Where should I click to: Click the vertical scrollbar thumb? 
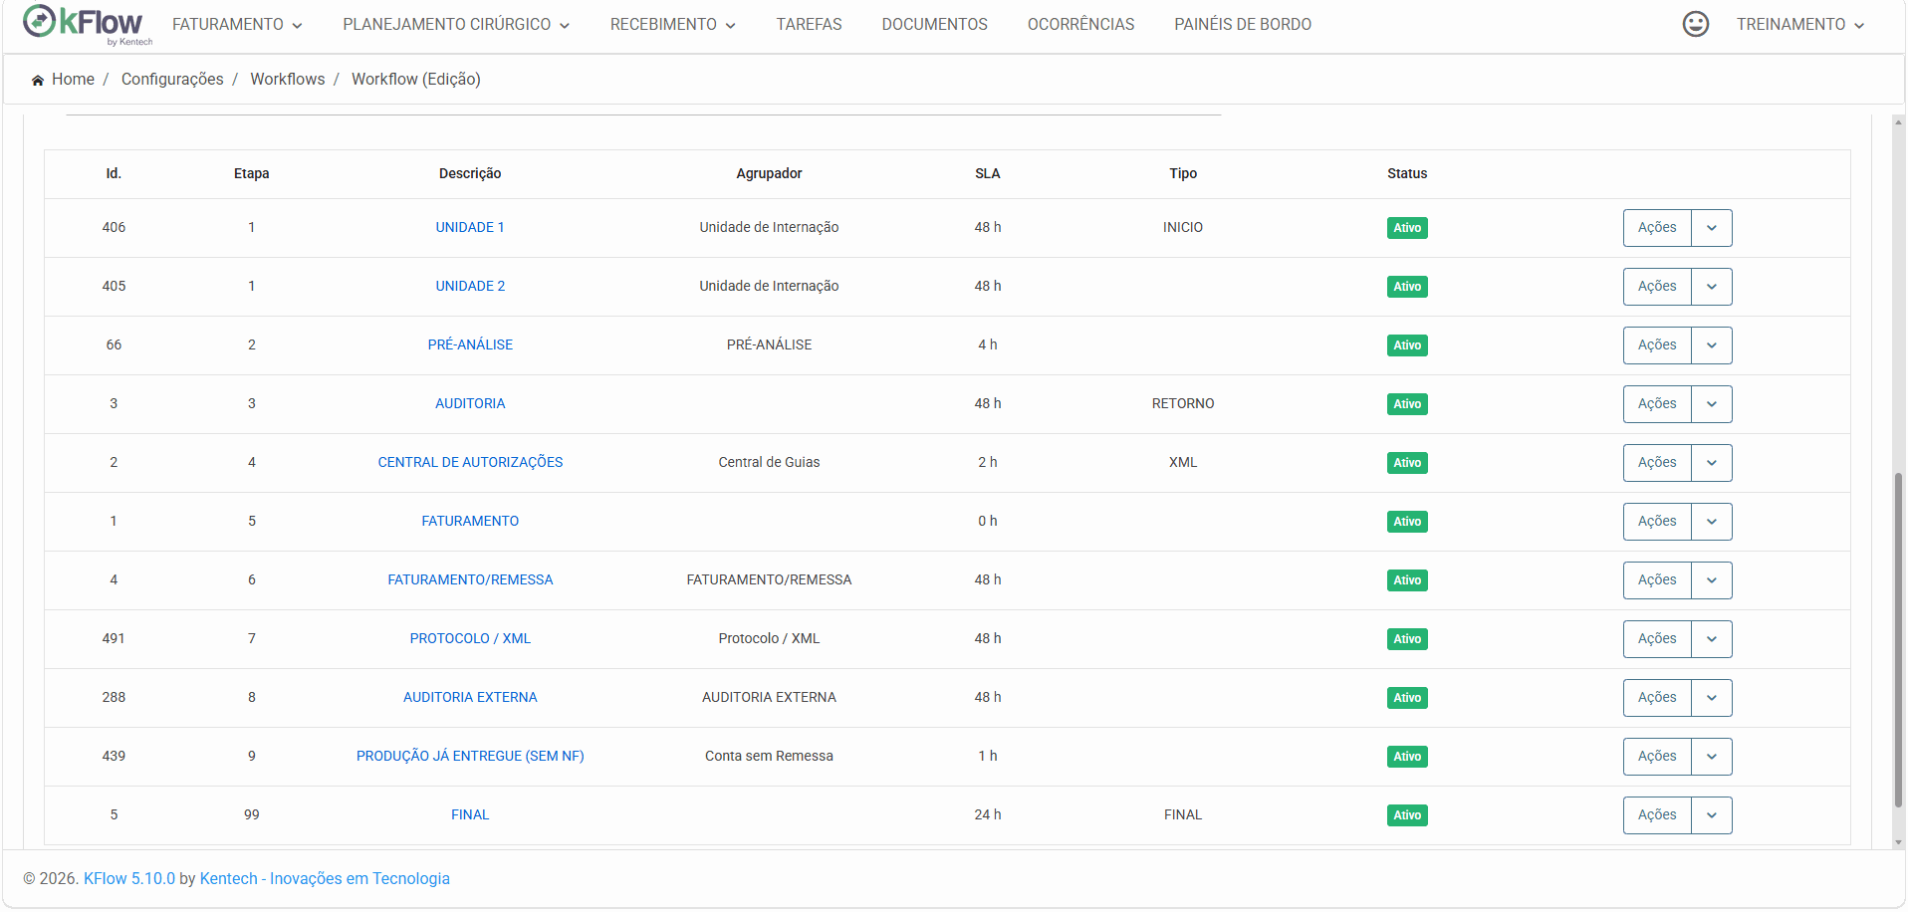pos(1898,641)
